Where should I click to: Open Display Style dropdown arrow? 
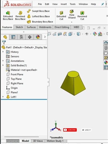83,34
